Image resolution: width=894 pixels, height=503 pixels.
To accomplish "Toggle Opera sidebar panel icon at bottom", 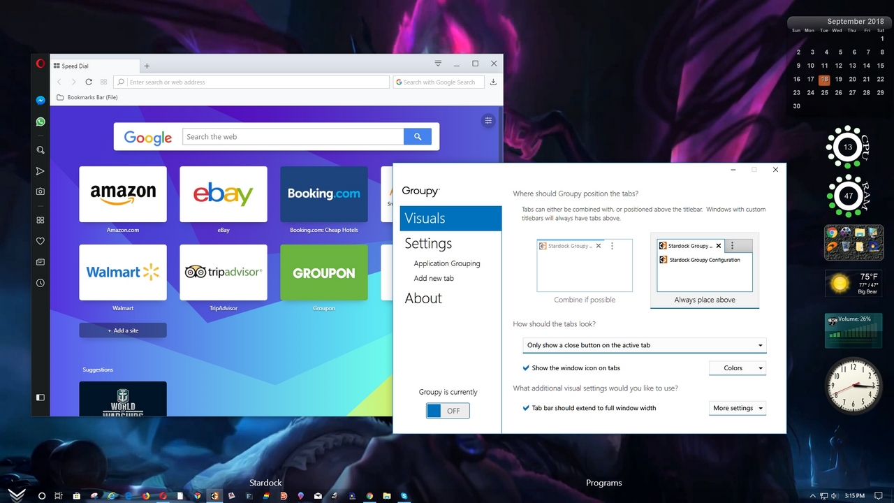I will [41, 398].
